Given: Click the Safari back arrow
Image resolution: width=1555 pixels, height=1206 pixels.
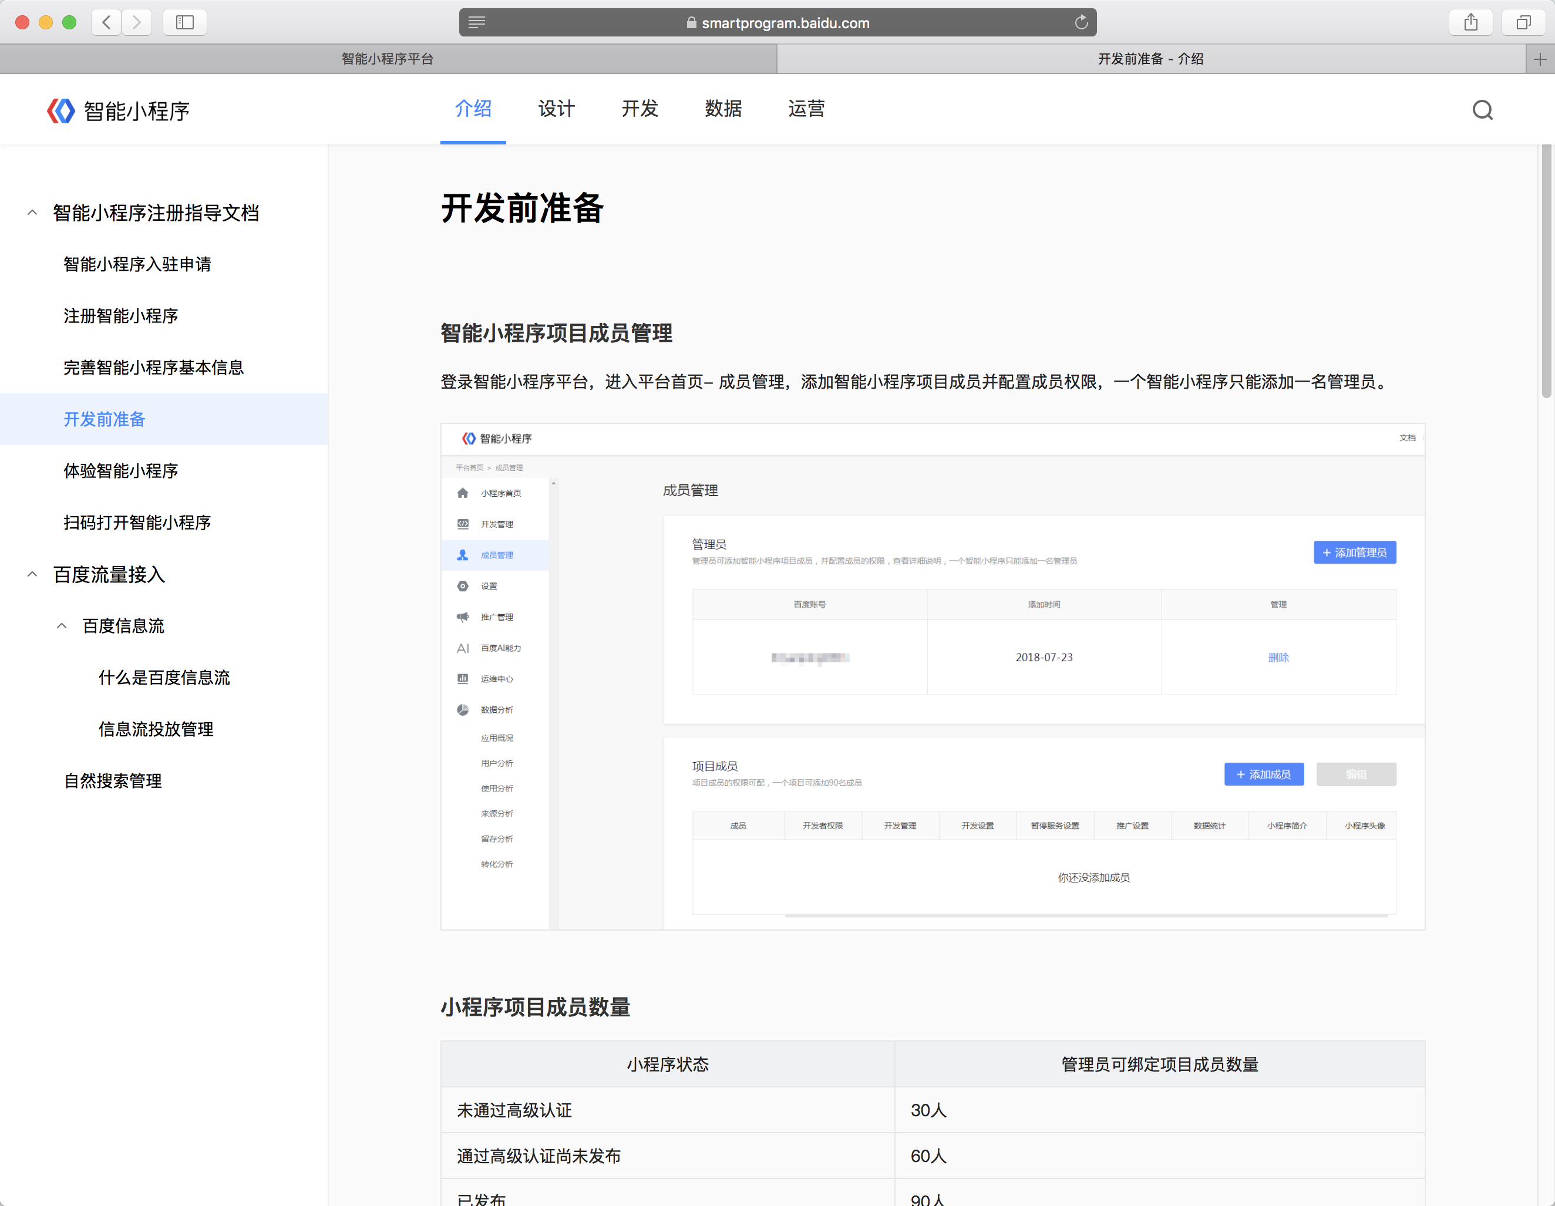Looking at the screenshot, I should tap(107, 22).
